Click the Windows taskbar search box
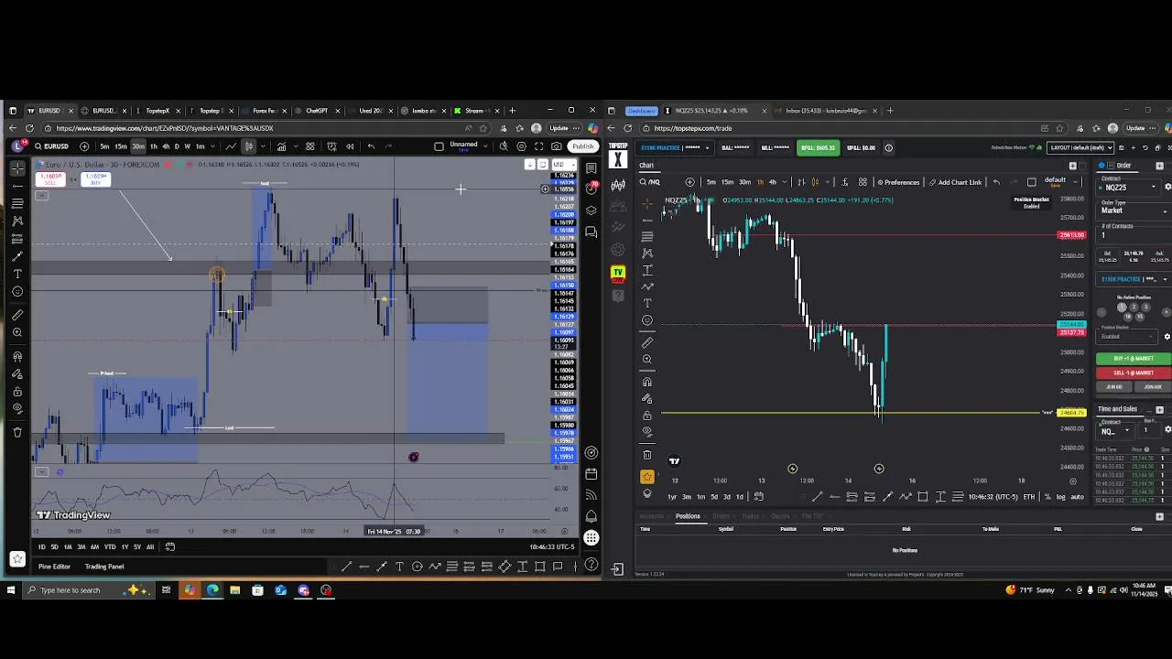 [87, 590]
